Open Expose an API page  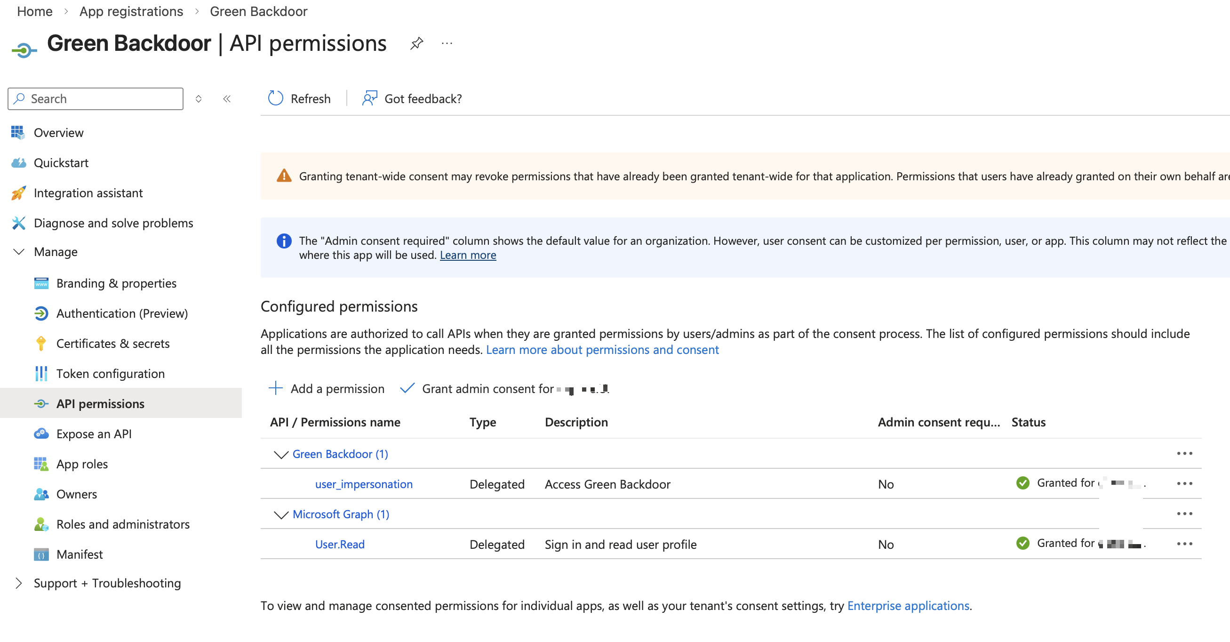tap(94, 434)
